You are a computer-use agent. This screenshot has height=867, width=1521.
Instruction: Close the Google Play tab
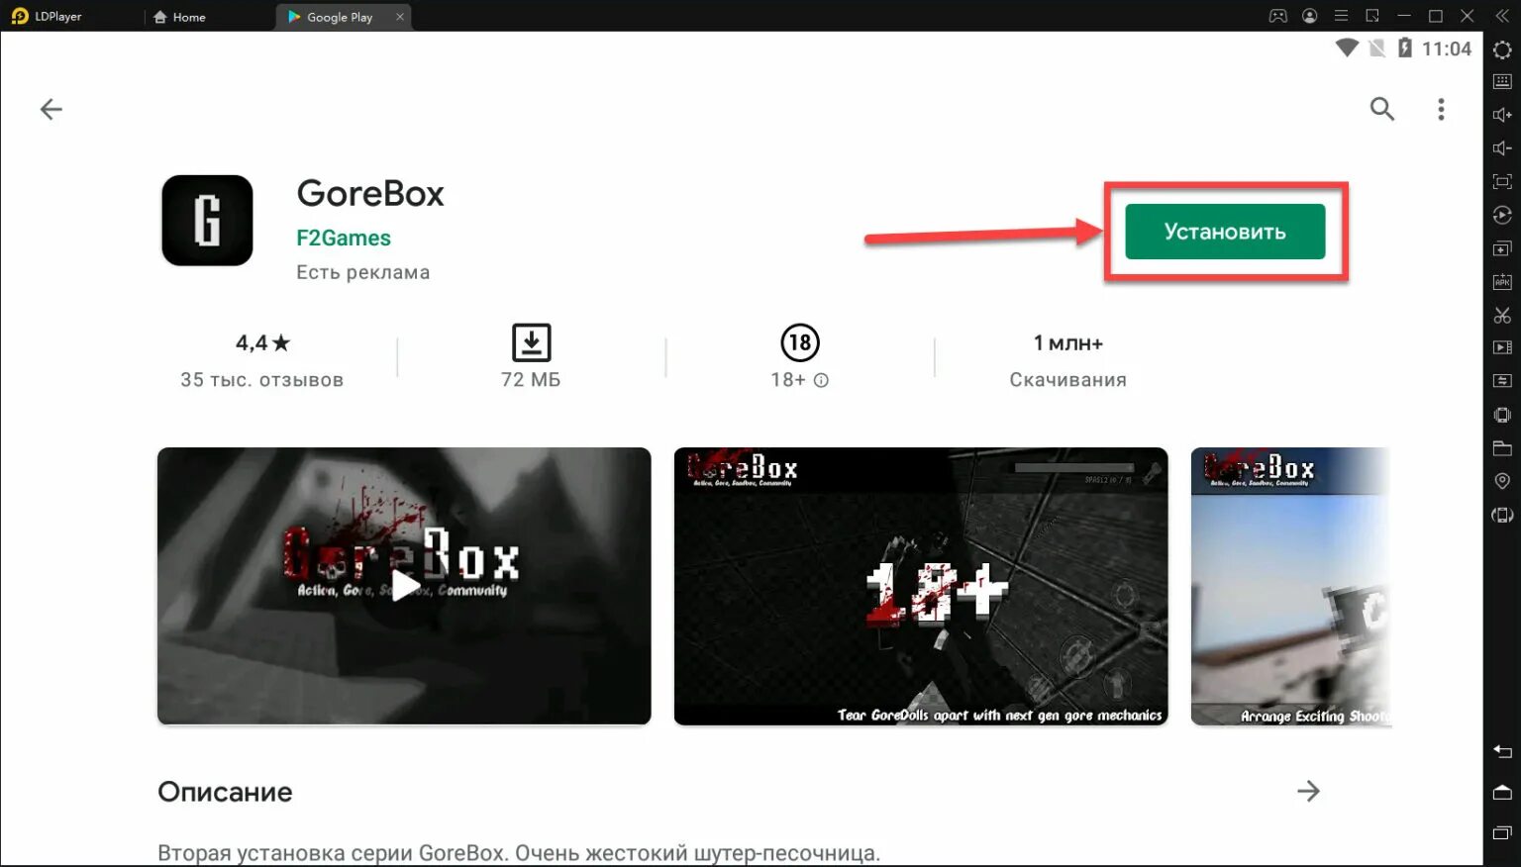[400, 17]
